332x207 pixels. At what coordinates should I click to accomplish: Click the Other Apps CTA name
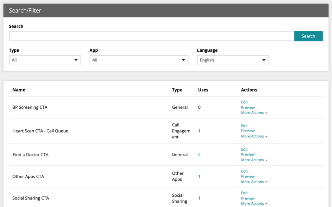[x=28, y=177]
